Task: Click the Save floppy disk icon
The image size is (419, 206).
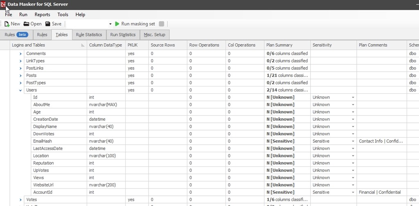Action: [x=48, y=24]
